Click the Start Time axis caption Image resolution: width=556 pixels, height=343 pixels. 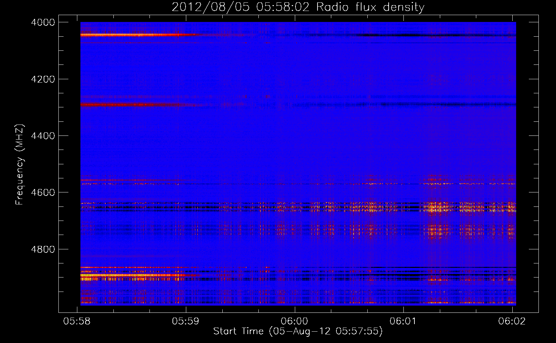click(298, 331)
